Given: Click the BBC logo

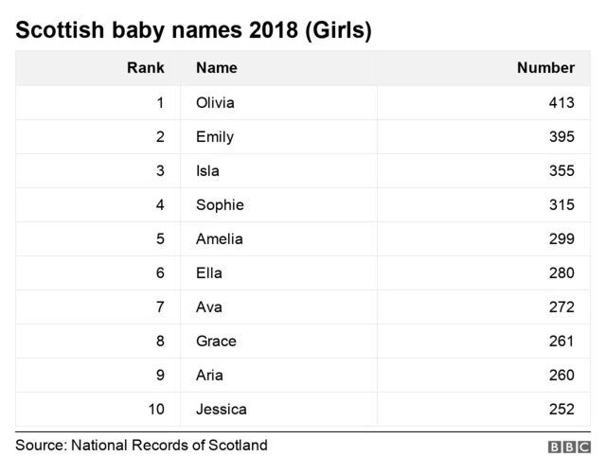Looking at the screenshot, I should 568,447.
